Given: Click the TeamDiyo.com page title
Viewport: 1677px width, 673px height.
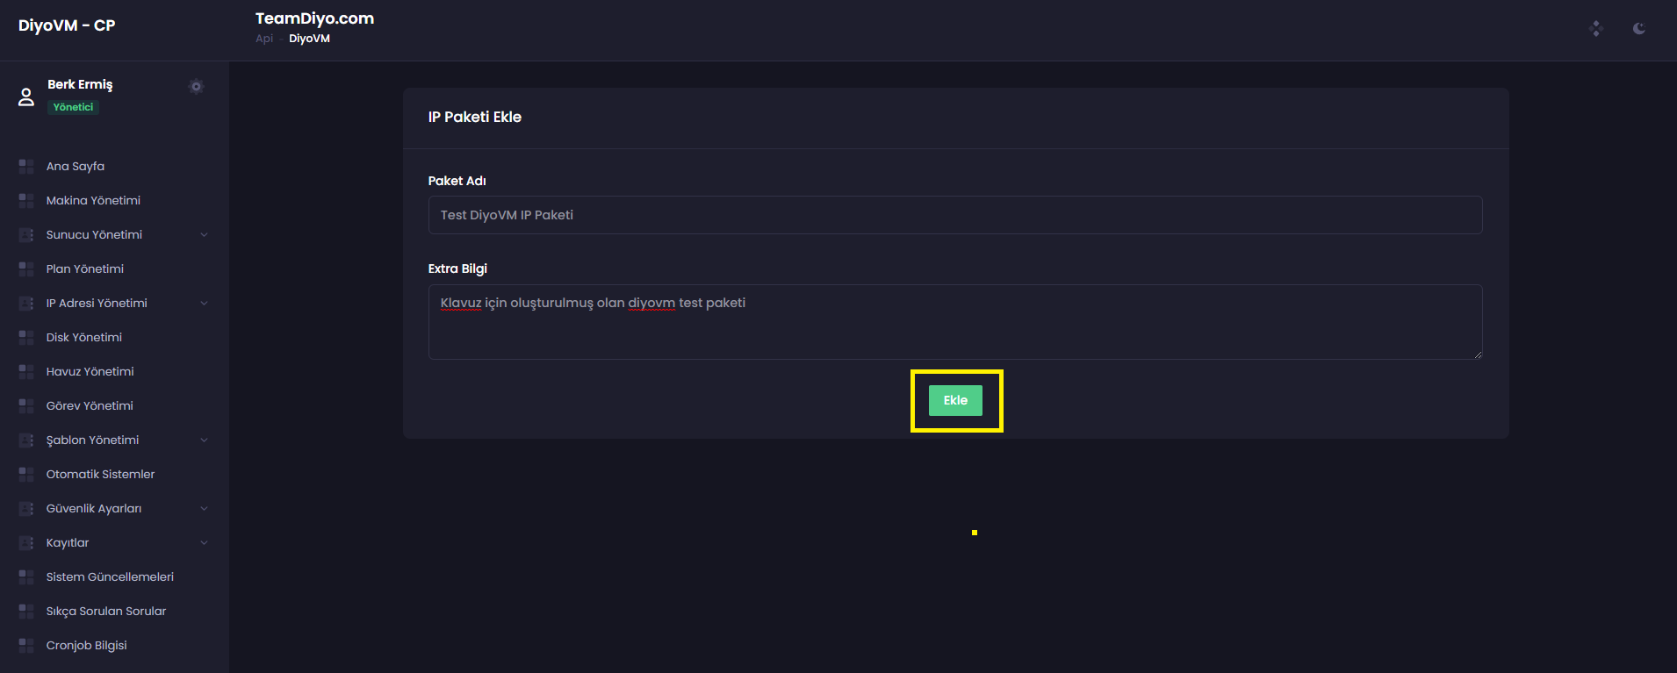Looking at the screenshot, I should pyautogui.click(x=314, y=18).
